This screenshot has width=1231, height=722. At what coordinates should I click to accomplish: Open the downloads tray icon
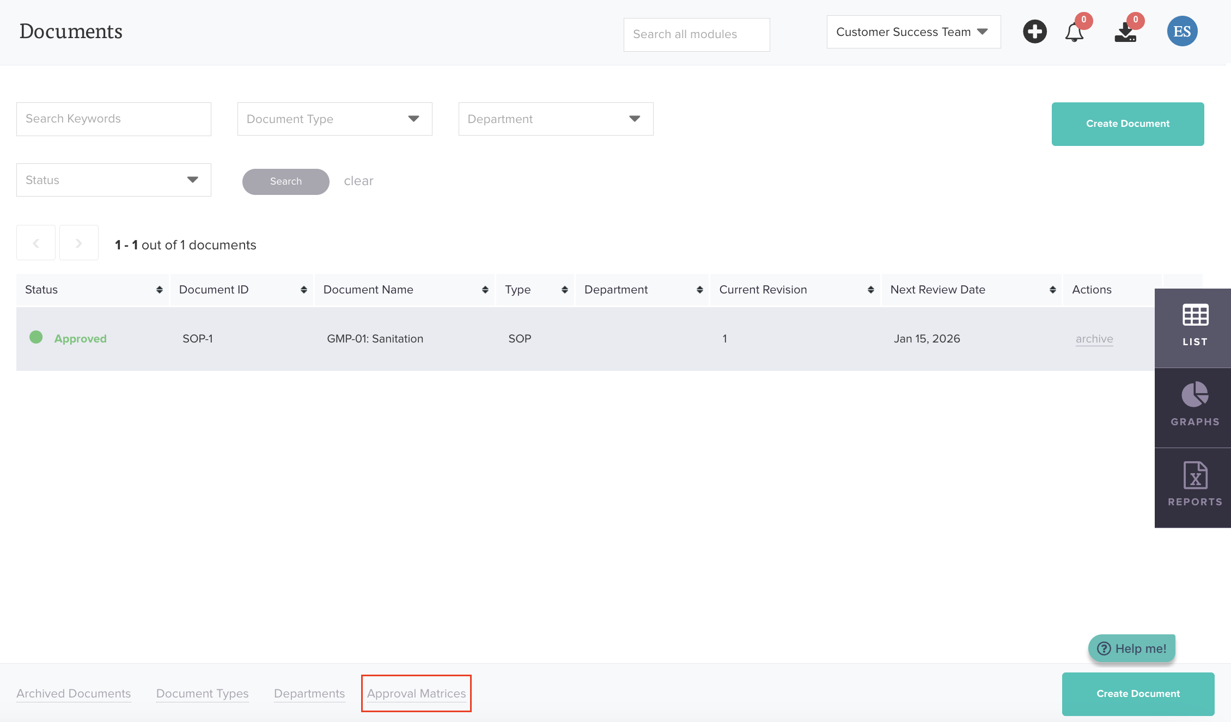(1125, 32)
